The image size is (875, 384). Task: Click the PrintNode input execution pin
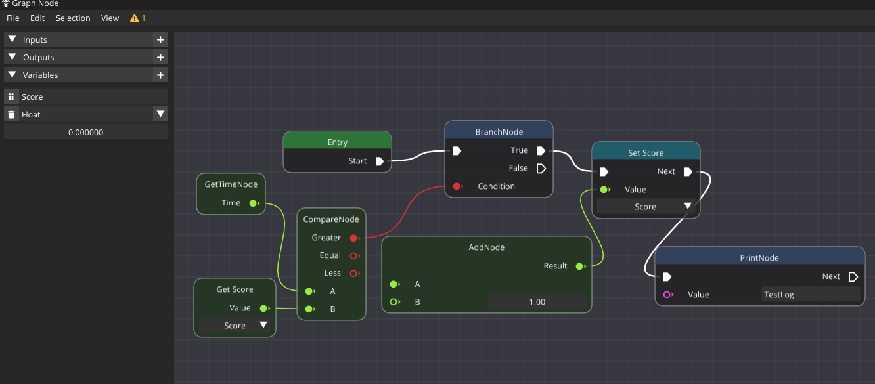pos(667,277)
